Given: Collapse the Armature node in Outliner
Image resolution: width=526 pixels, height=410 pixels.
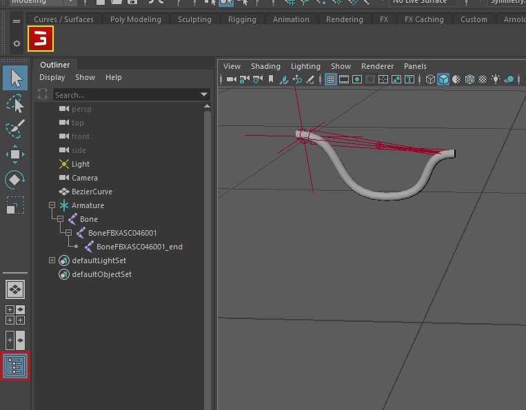Looking at the screenshot, I should pos(52,205).
